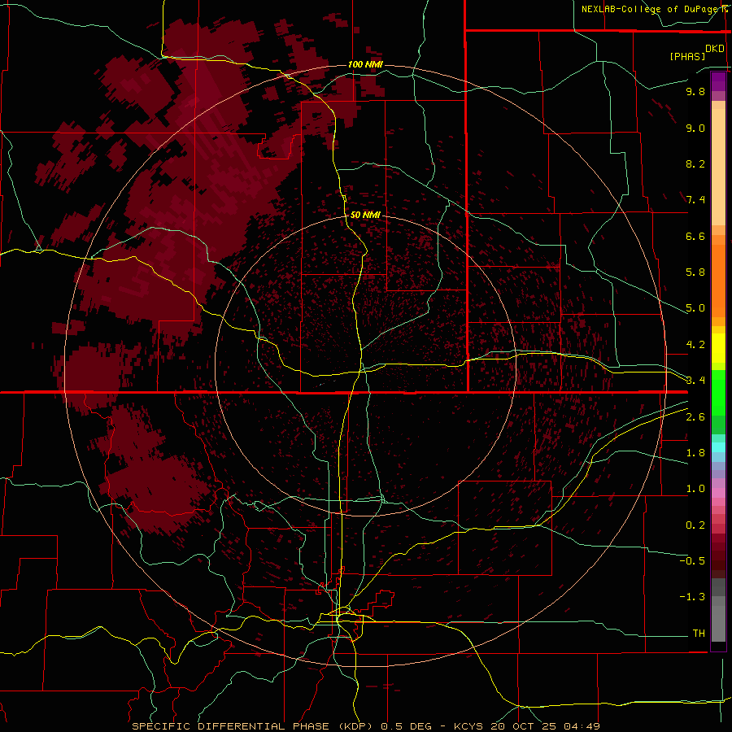Screen dimensions: 732x732
Task: Click the -1.3 scale value
Action: (x=692, y=597)
